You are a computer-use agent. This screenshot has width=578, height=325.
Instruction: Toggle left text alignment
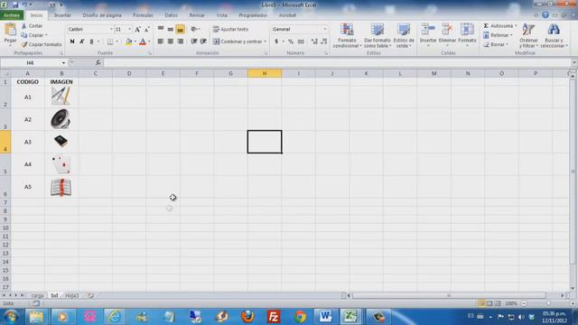coord(161,42)
